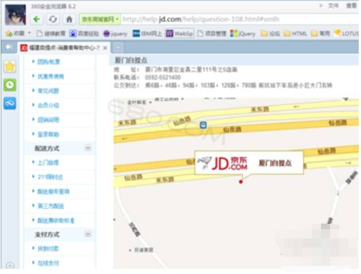Open the 团购机票 help link
The height and width of the screenshot is (274, 361).
point(49,62)
